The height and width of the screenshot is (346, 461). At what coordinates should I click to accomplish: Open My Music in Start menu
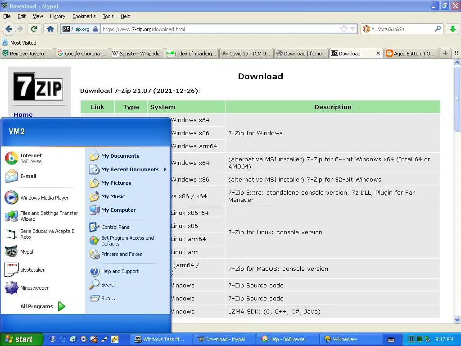(x=128, y=196)
